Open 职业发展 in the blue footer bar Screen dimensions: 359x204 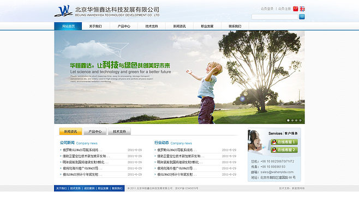tap(103, 188)
